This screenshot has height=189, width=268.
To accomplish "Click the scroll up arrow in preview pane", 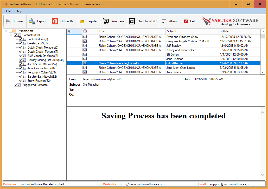I will coord(263,113).
